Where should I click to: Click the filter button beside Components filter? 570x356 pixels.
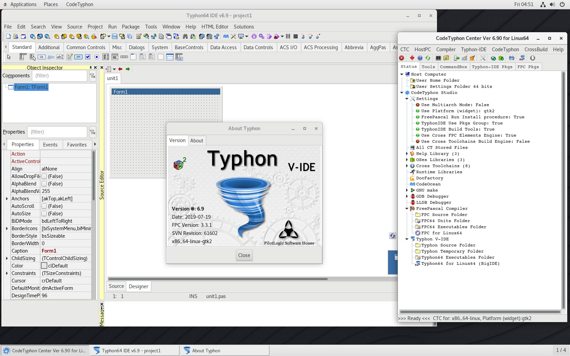(93, 76)
